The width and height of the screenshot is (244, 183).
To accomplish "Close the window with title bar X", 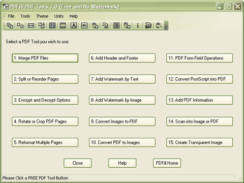I will 238,7.
